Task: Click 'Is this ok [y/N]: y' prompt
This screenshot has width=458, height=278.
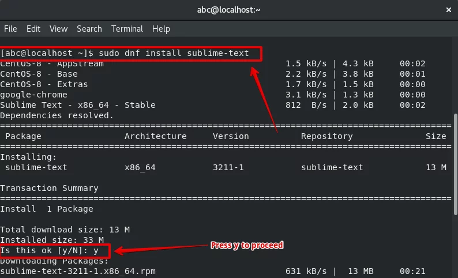Action: (x=49, y=250)
